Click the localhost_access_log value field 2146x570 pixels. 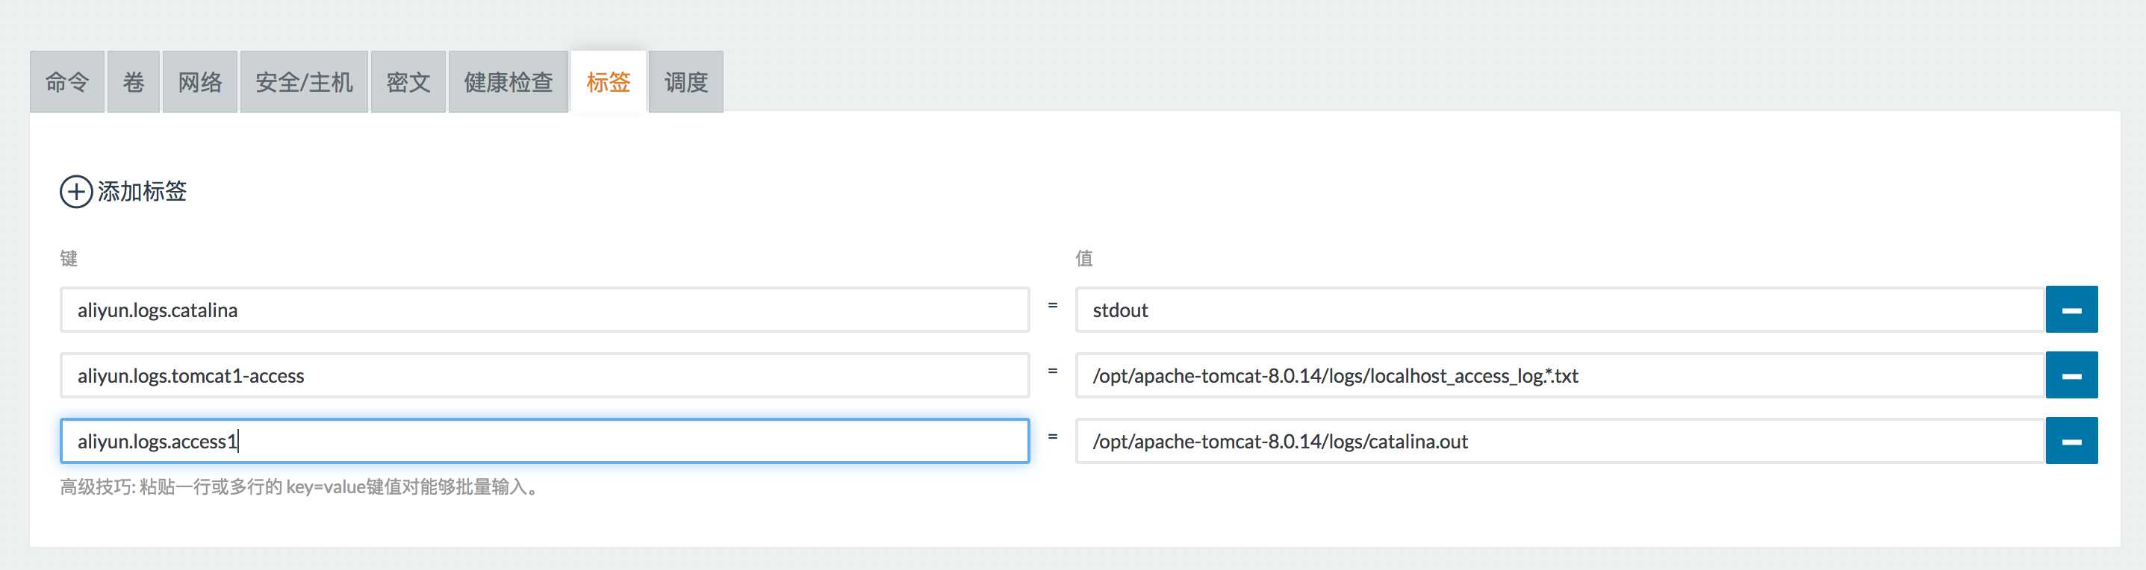coord(1561,375)
